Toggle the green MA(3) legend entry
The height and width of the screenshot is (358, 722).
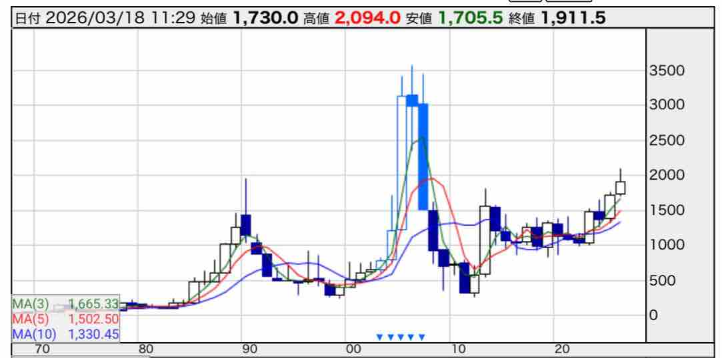[65, 304]
